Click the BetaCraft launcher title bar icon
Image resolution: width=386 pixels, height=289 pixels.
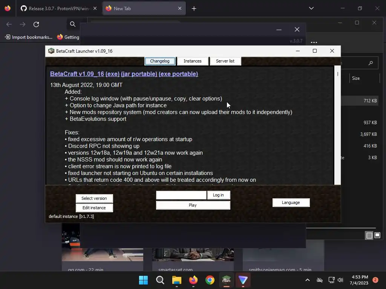tap(51, 51)
